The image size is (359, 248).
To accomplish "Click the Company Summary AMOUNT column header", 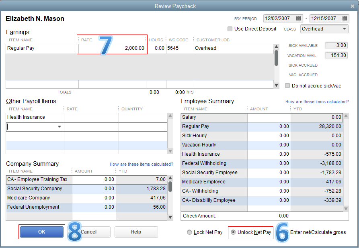I will pyautogui.click(x=84, y=171).
